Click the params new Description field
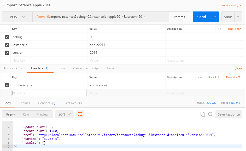The height and width of the screenshot is (151, 246). [205, 61]
